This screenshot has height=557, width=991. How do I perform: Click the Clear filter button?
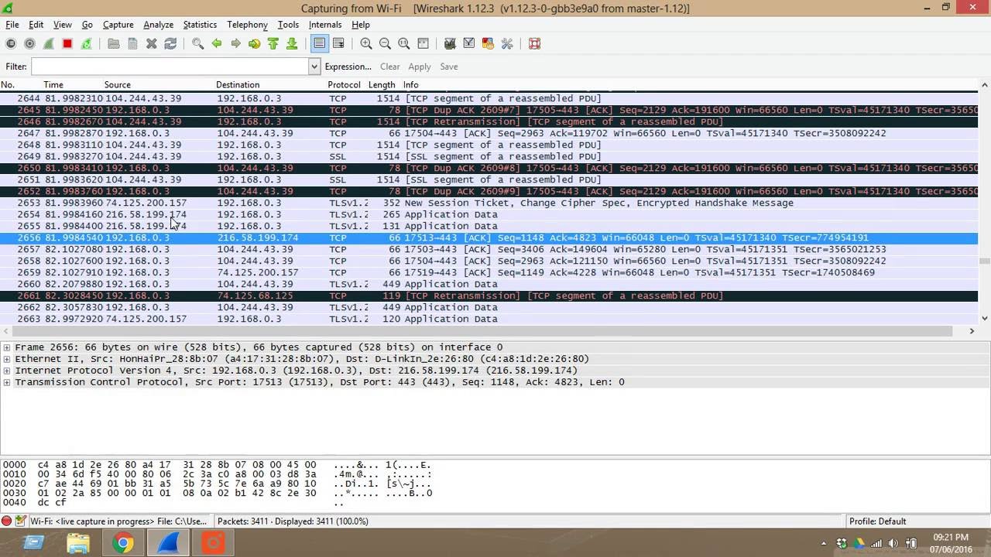tap(390, 67)
